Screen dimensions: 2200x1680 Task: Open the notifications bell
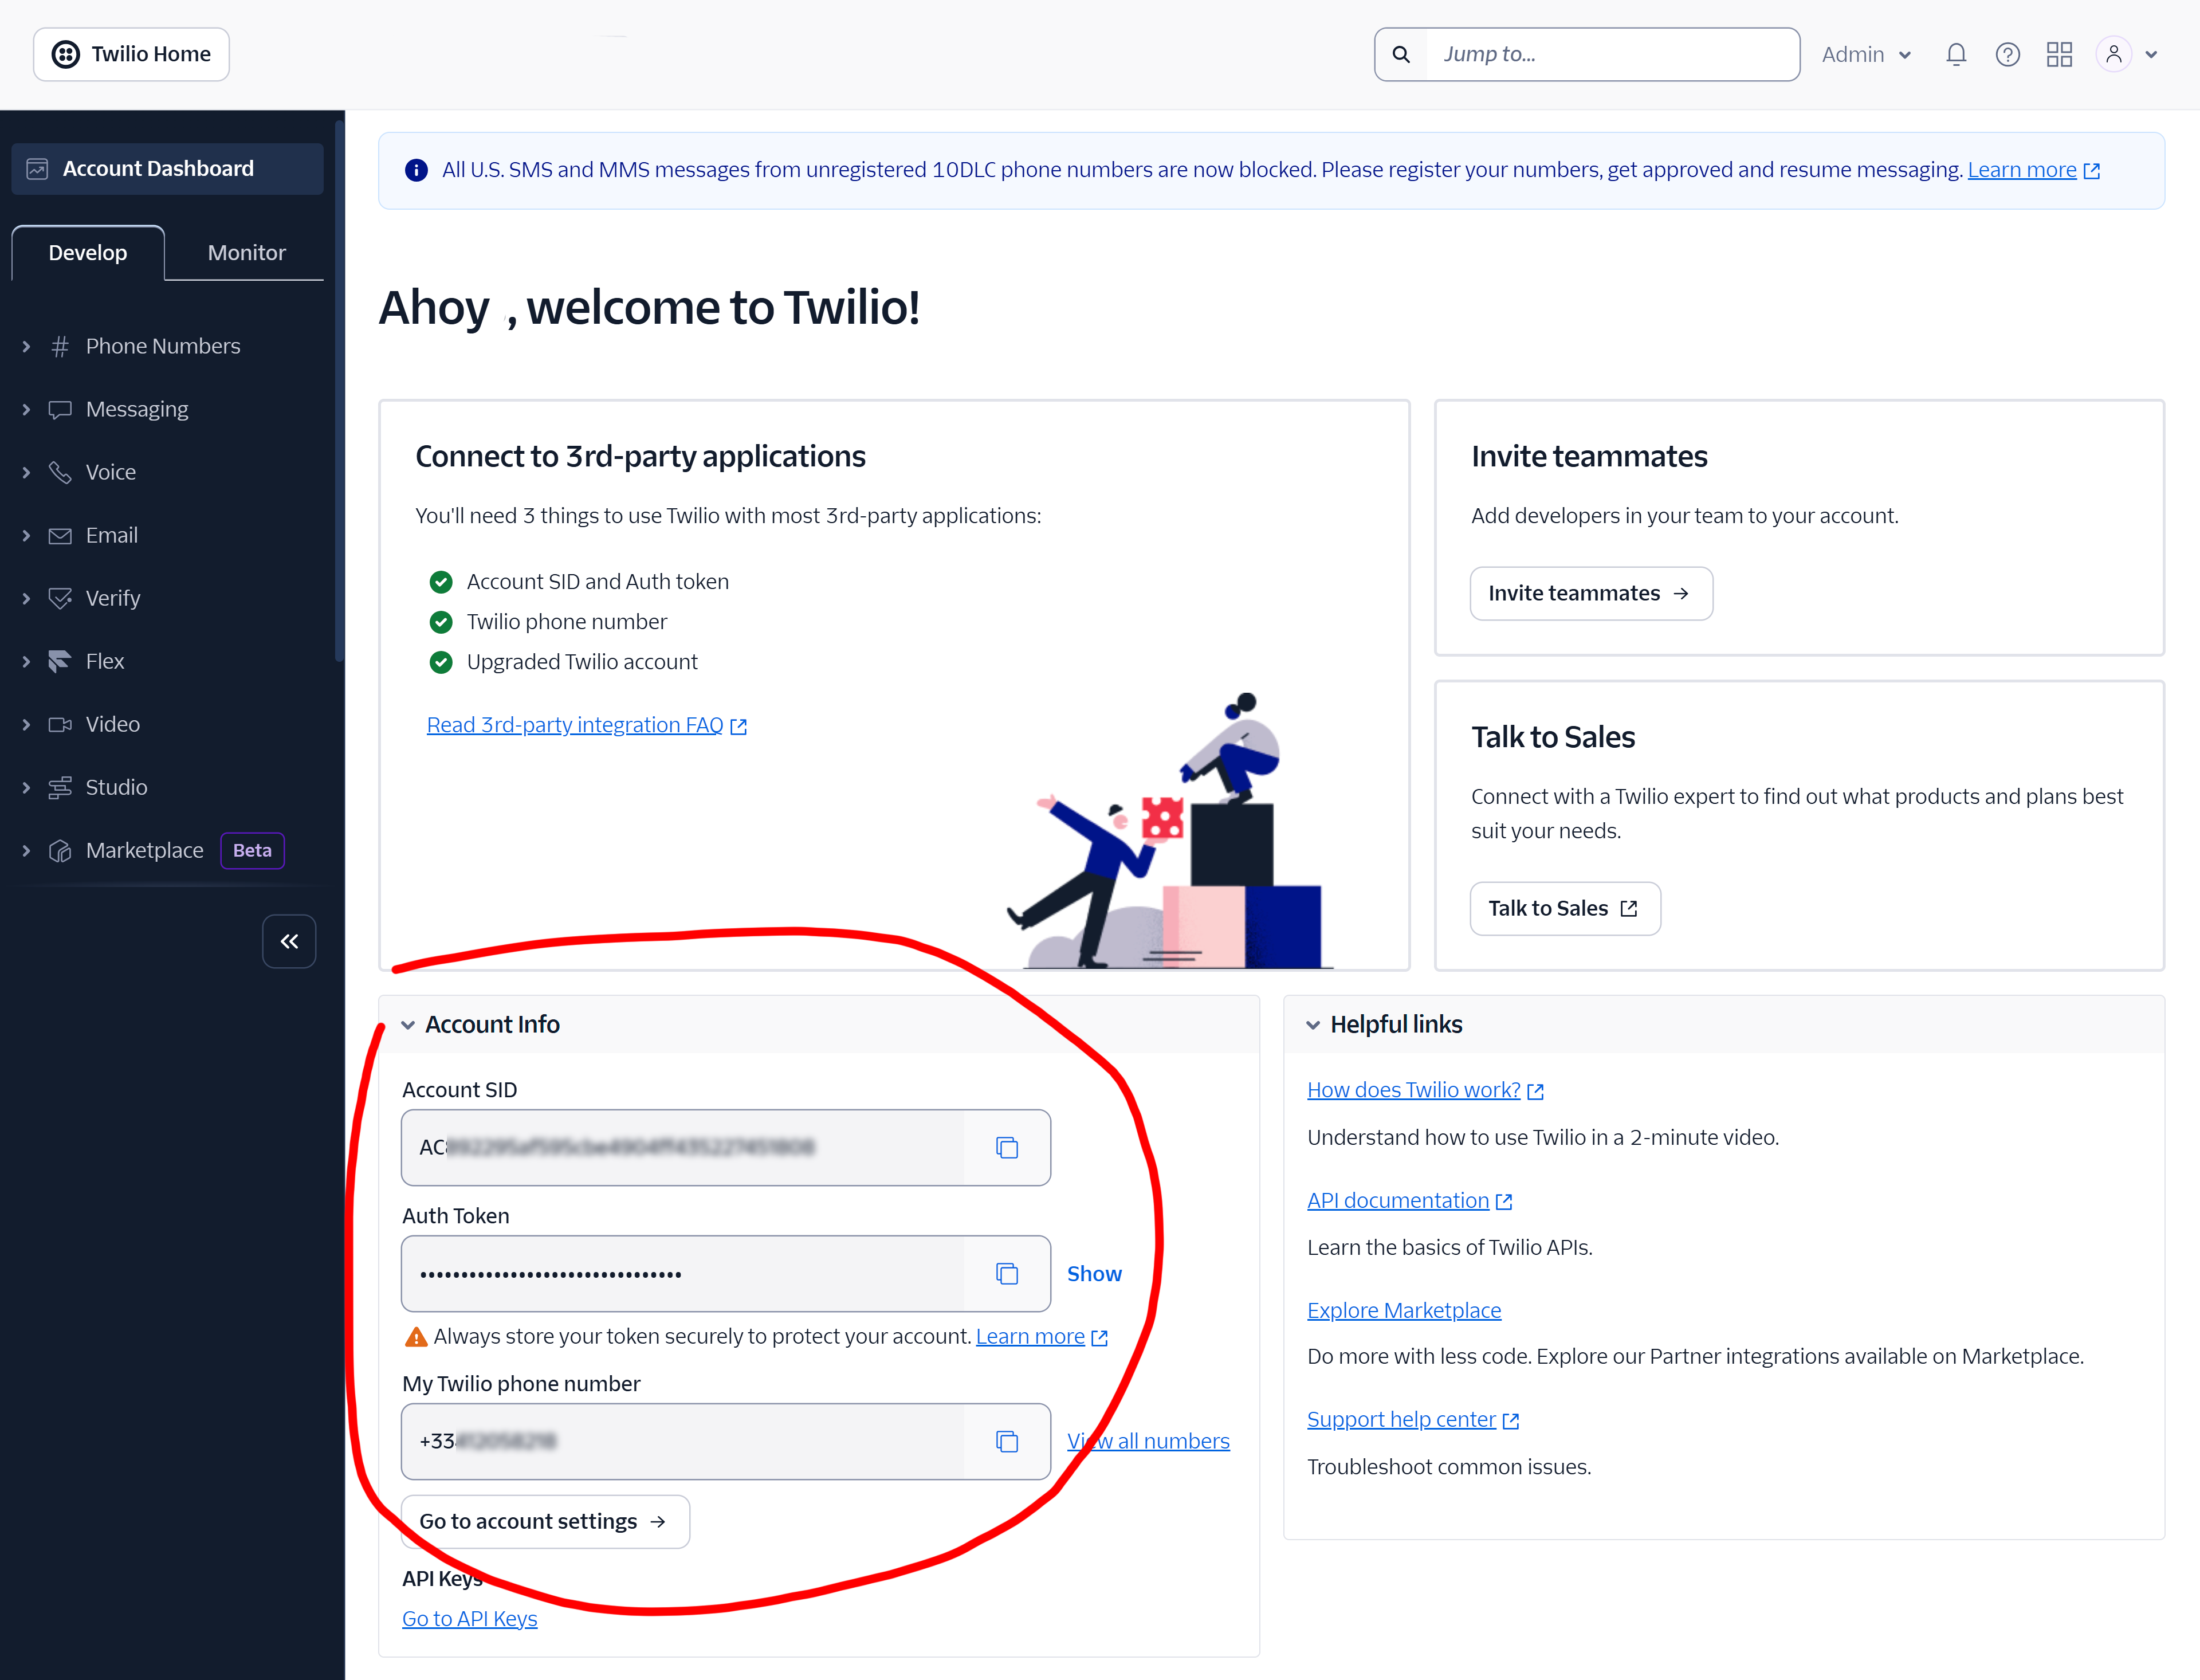1956,54
